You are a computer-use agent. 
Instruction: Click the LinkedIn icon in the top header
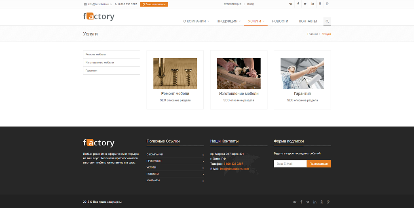313,4
